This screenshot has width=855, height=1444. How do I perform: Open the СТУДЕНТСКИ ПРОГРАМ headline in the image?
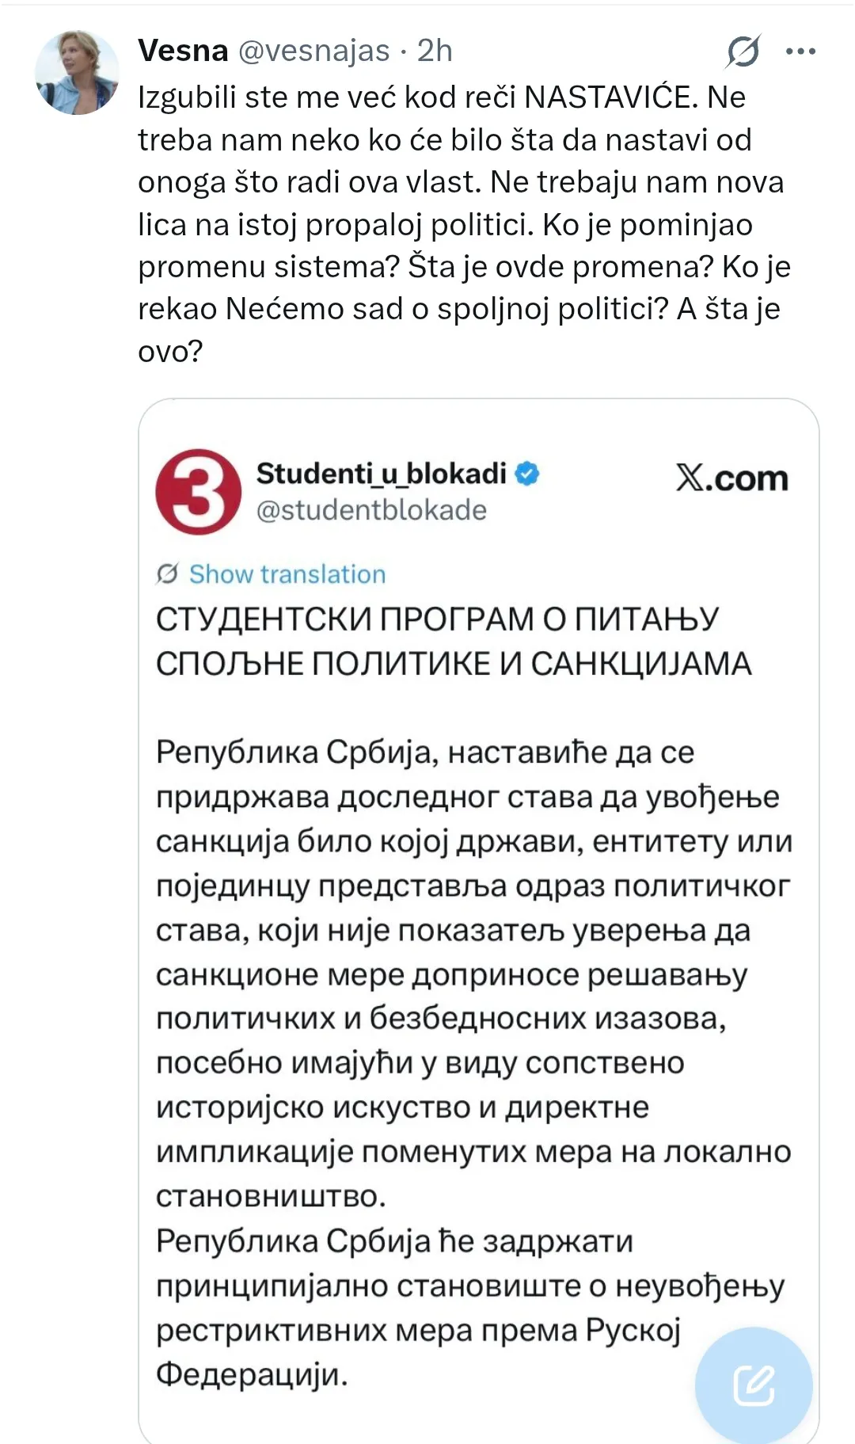coord(454,642)
